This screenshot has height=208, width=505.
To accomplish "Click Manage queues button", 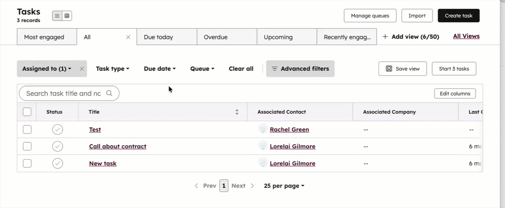I will tap(370, 16).
